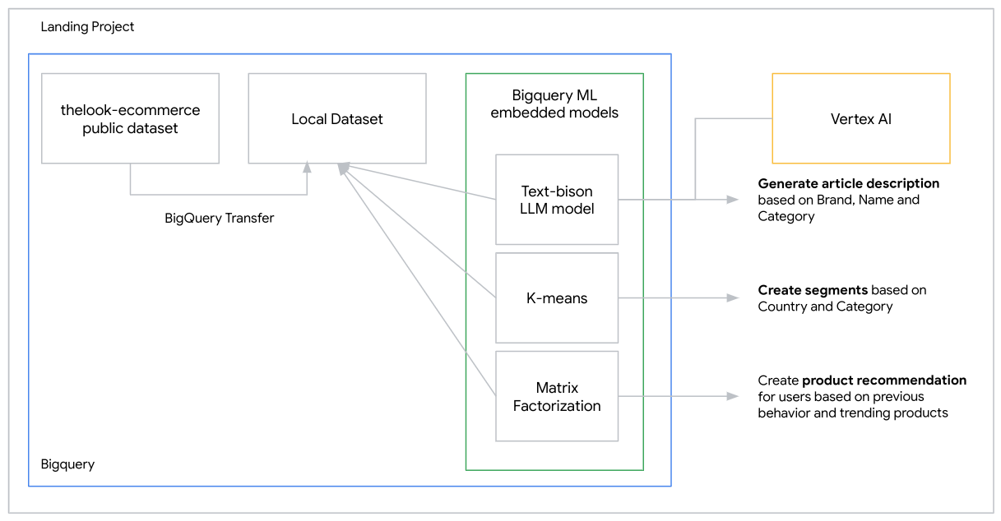Click the 'based on Brand, Name and' text line
The height and width of the screenshot is (521, 1001).
click(x=839, y=200)
